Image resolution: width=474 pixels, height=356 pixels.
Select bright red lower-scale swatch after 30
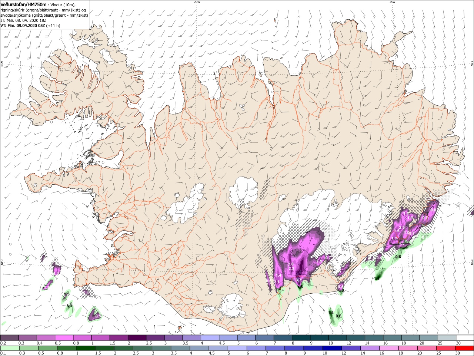tap(465, 348)
